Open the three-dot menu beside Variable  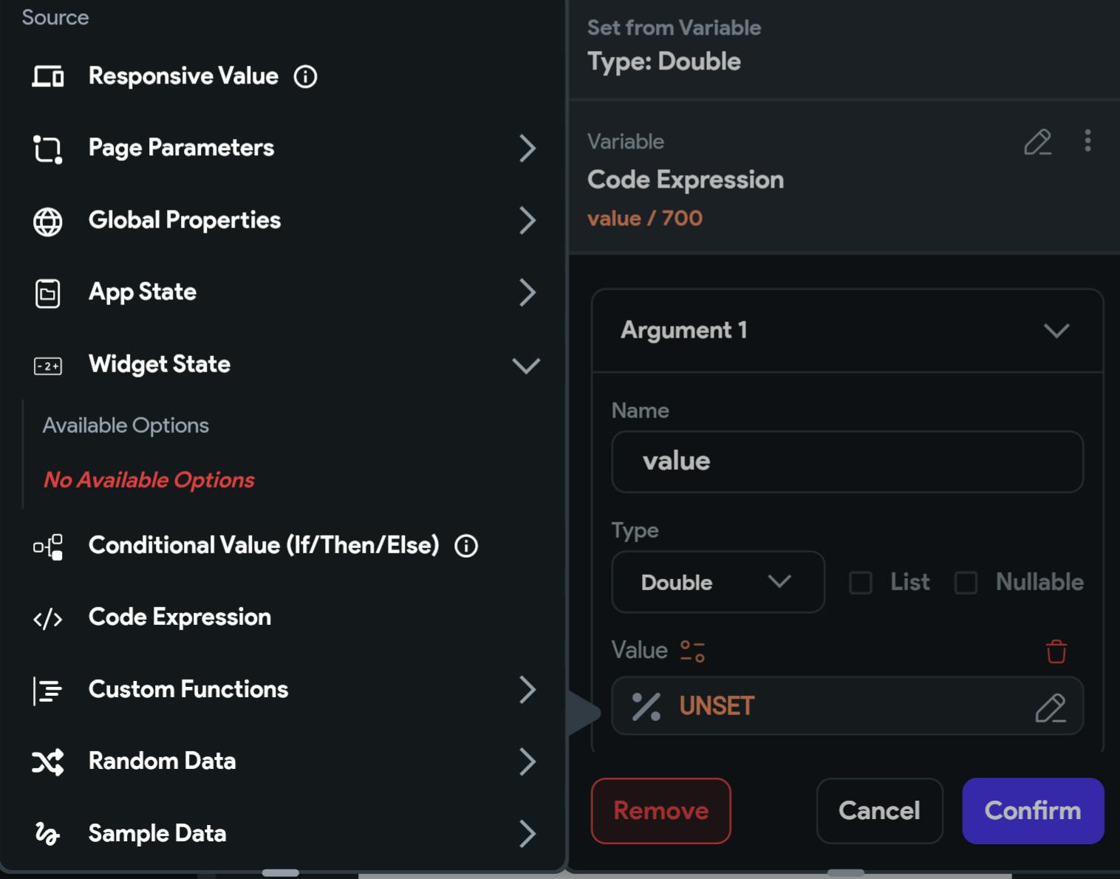click(1087, 140)
